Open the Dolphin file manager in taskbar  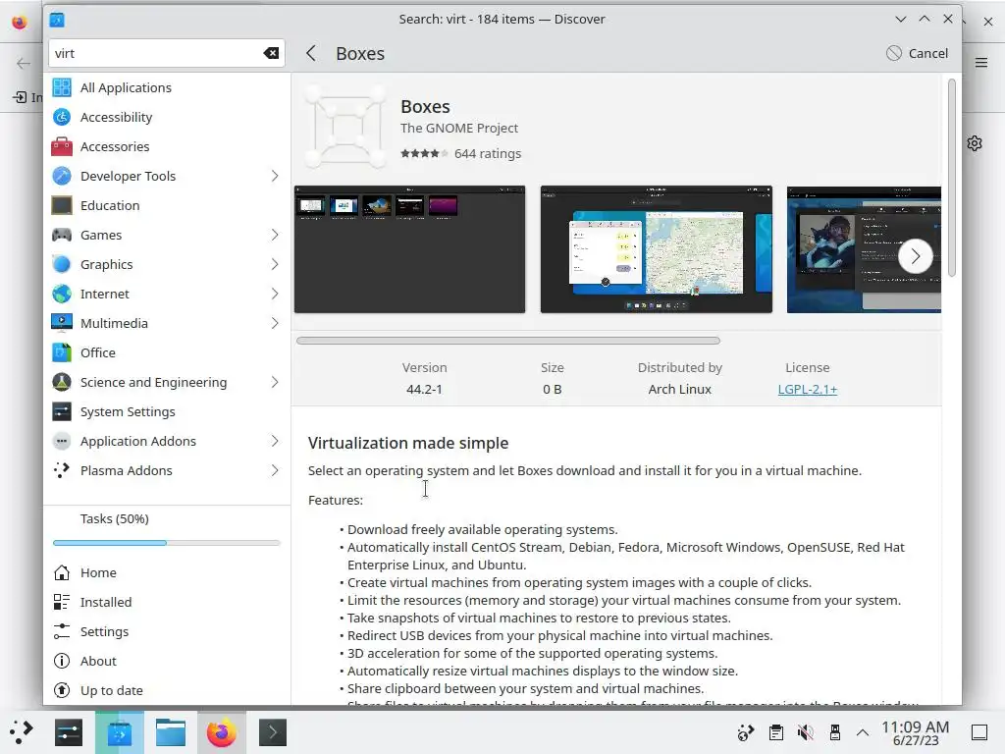pos(171,732)
